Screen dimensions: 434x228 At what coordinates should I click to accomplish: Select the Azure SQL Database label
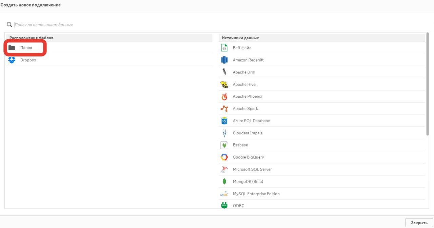tap(251, 121)
